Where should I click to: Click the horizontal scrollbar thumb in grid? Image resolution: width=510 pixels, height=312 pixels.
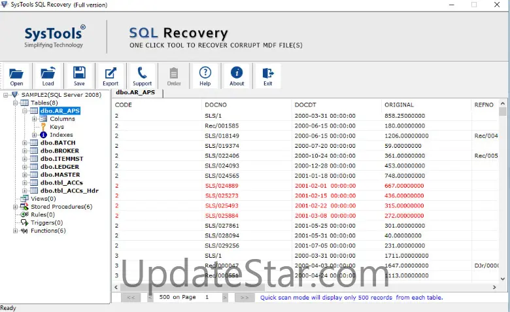(x=192, y=287)
